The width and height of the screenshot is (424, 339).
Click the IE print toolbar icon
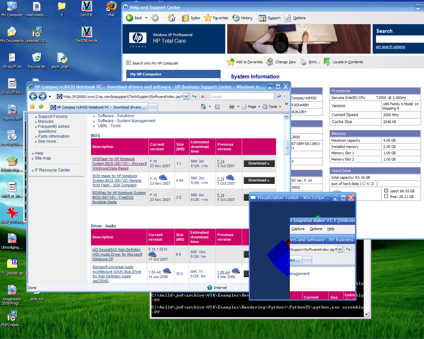[x=232, y=107]
